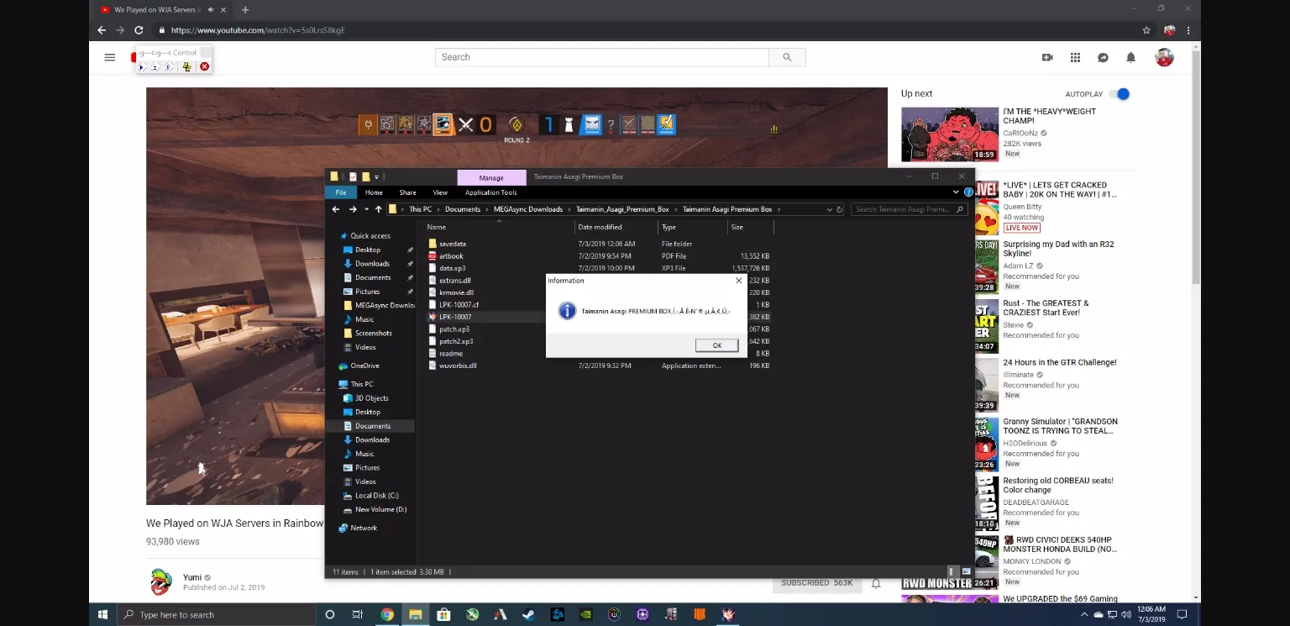
Task: Open the address bar history dropdown
Action: point(829,209)
